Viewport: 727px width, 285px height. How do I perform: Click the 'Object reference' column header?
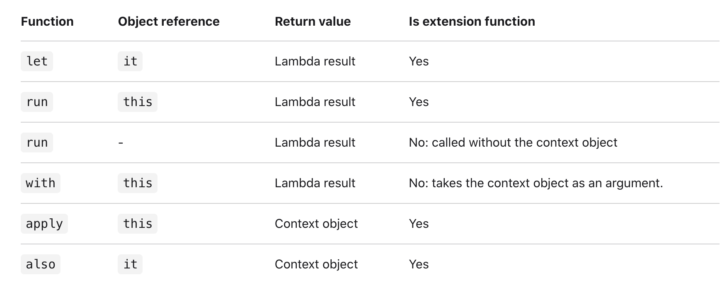coord(169,22)
